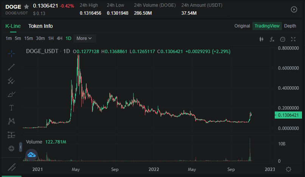
Task: Select the brush drawing tool
Action: tap(11, 94)
